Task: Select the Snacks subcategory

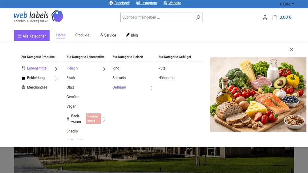Action: pyautogui.click(x=72, y=131)
